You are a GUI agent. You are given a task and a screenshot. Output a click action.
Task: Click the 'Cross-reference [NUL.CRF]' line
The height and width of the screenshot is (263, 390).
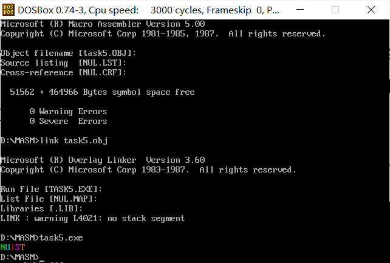(x=63, y=73)
